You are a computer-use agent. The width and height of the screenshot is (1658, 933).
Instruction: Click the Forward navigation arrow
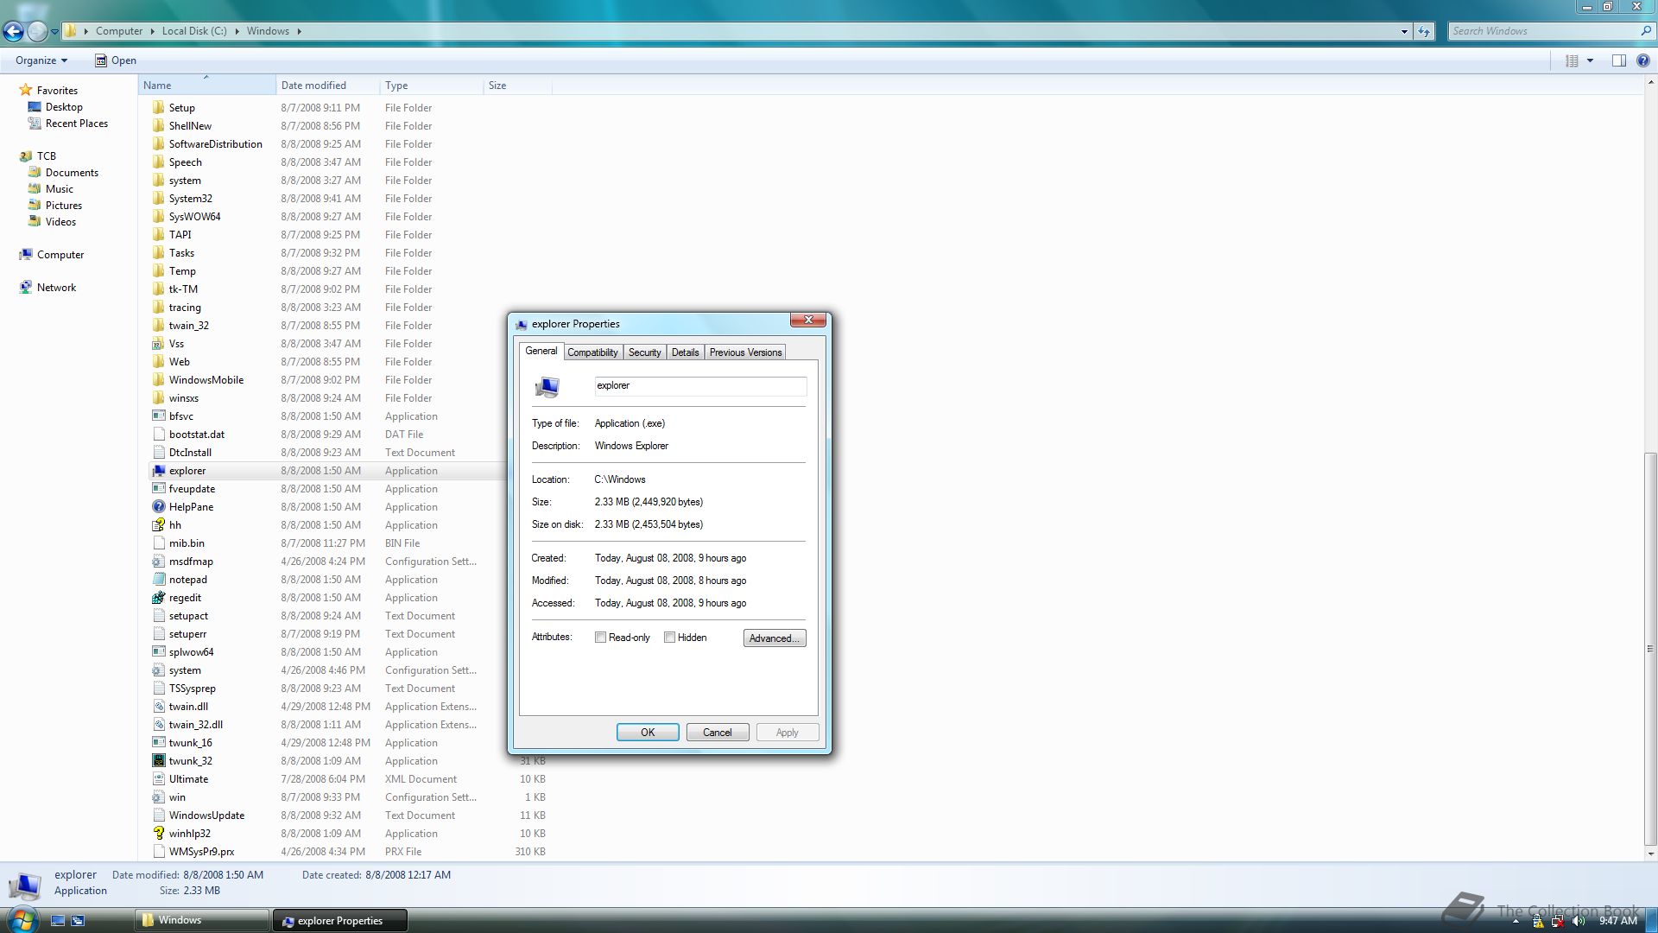click(x=37, y=31)
